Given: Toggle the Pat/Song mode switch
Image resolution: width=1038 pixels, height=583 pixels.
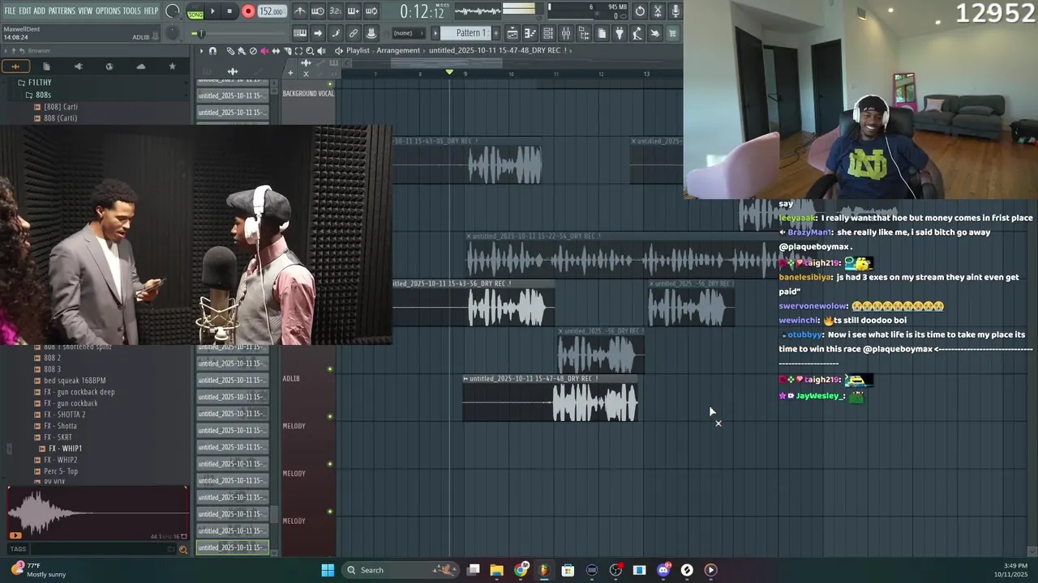Looking at the screenshot, I should pos(195,11).
